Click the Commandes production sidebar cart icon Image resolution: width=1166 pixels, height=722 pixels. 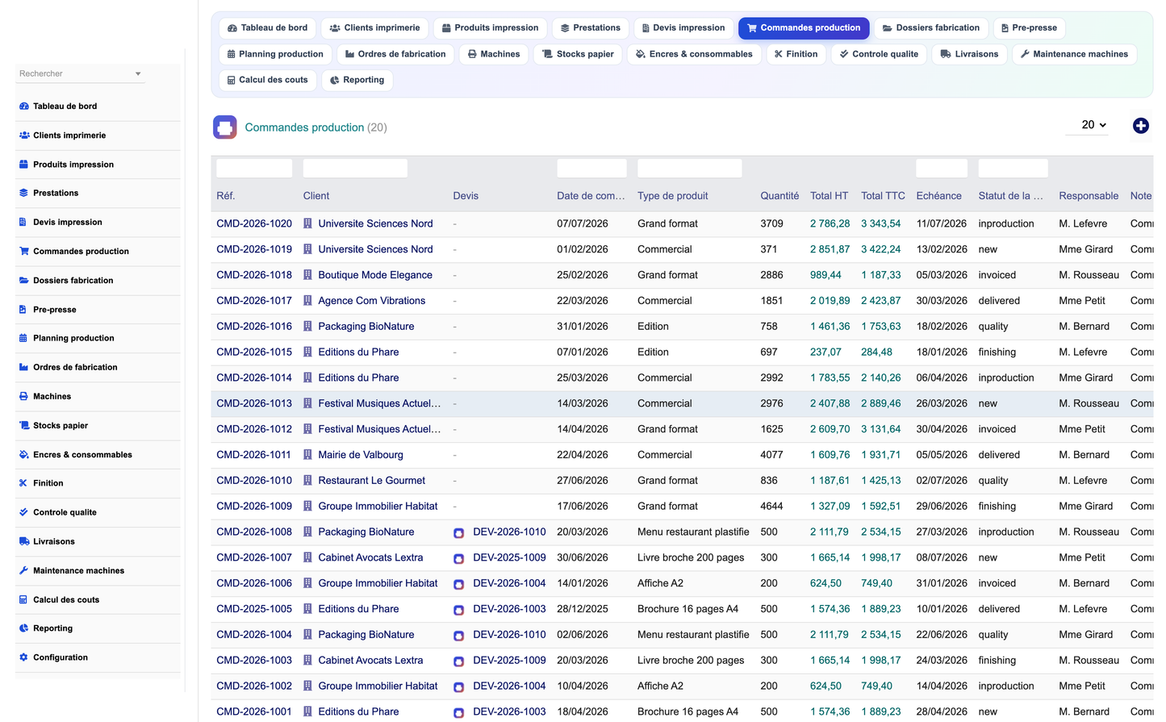click(x=24, y=252)
